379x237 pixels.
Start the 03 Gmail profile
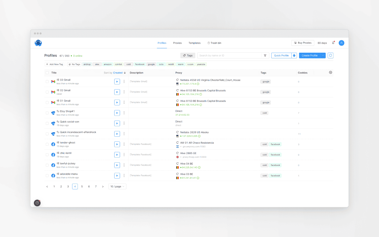click(117, 82)
